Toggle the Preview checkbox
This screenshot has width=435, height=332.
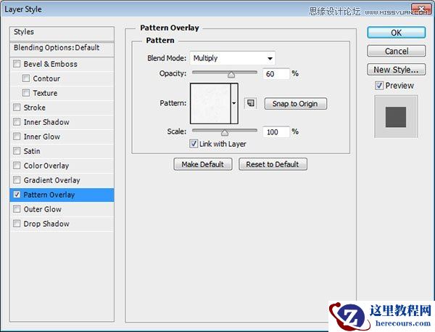pyautogui.click(x=379, y=86)
